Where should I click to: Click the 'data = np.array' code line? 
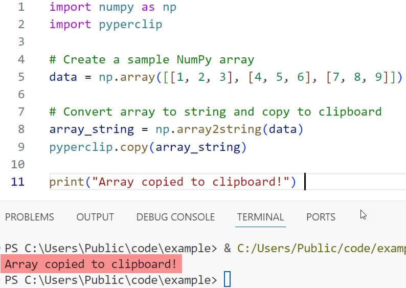click(226, 77)
